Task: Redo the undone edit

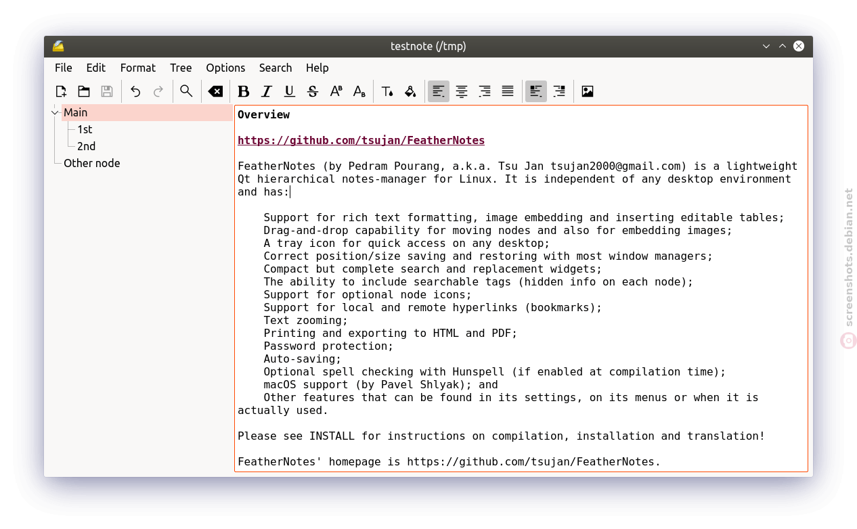Action: (x=158, y=91)
